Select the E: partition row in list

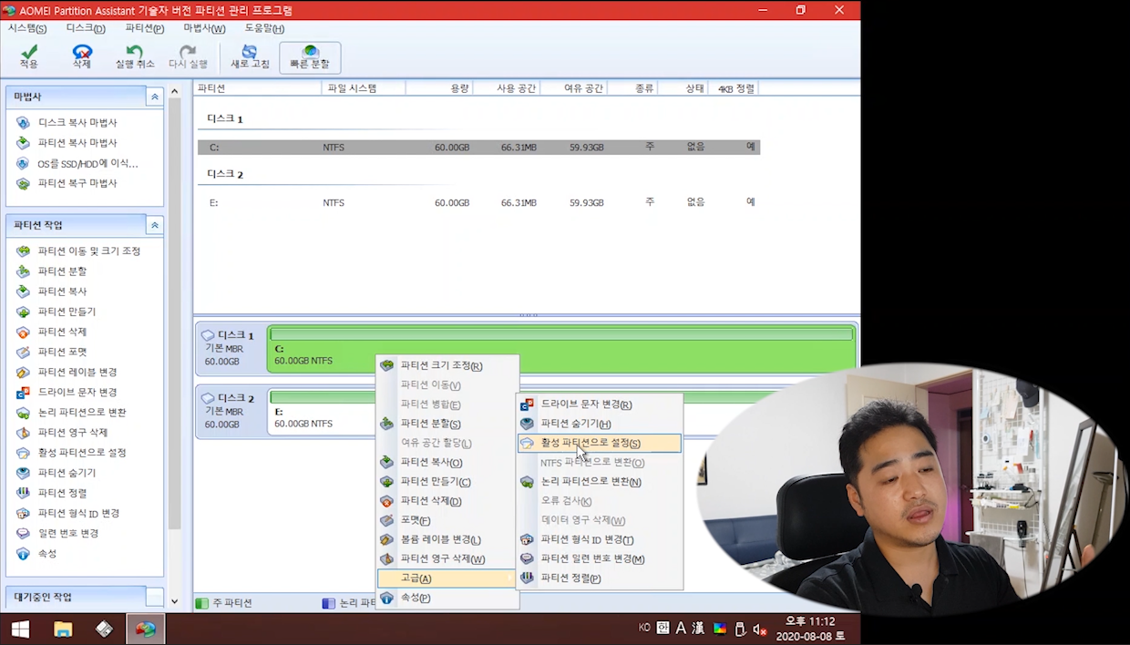coord(478,202)
